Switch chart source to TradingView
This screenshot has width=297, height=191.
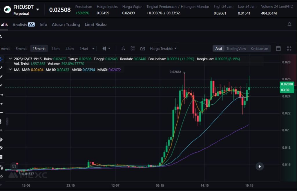236,49
